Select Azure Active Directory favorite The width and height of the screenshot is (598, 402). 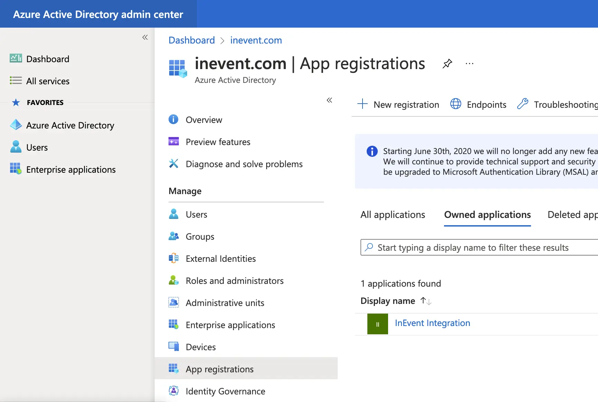(x=70, y=125)
